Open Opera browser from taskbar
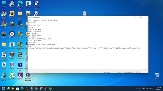This screenshot has height=91, width=163. pos(27,88)
